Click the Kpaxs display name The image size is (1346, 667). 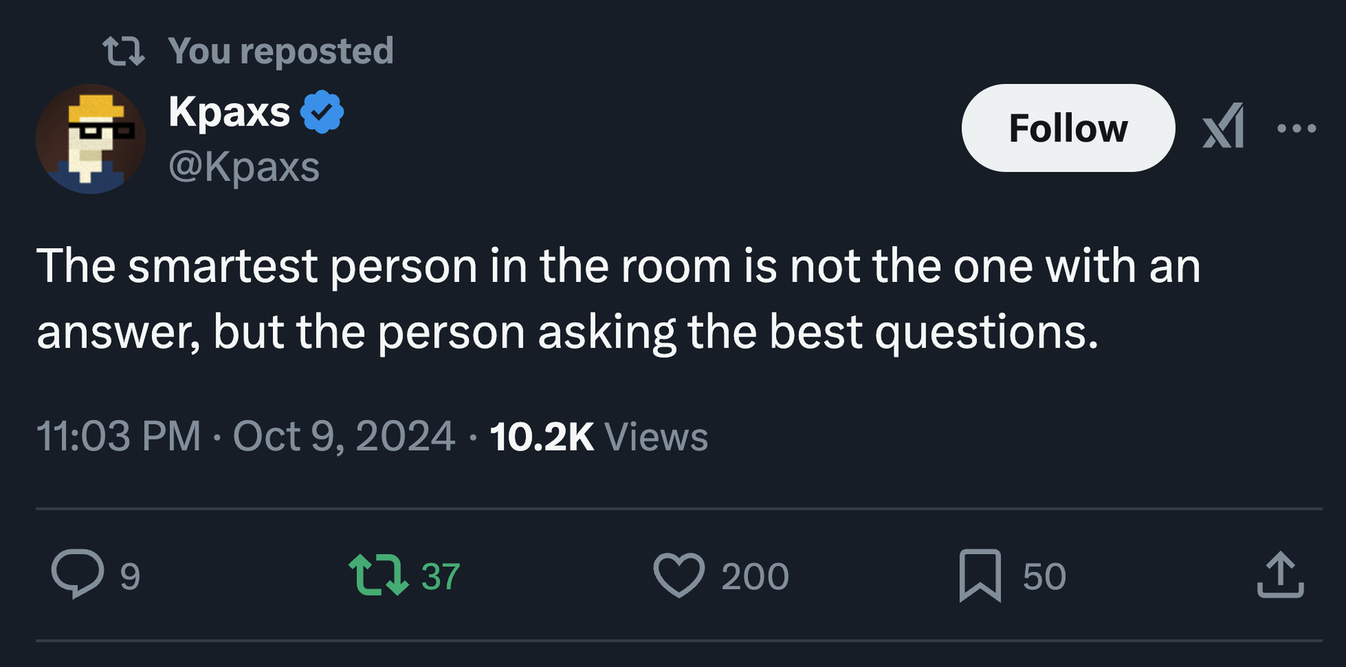tap(229, 112)
